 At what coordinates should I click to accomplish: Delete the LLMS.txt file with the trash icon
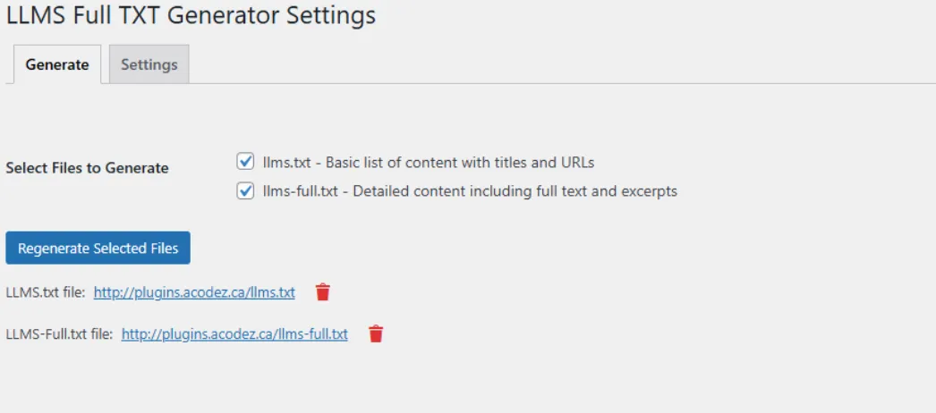pyautogui.click(x=323, y=292)
